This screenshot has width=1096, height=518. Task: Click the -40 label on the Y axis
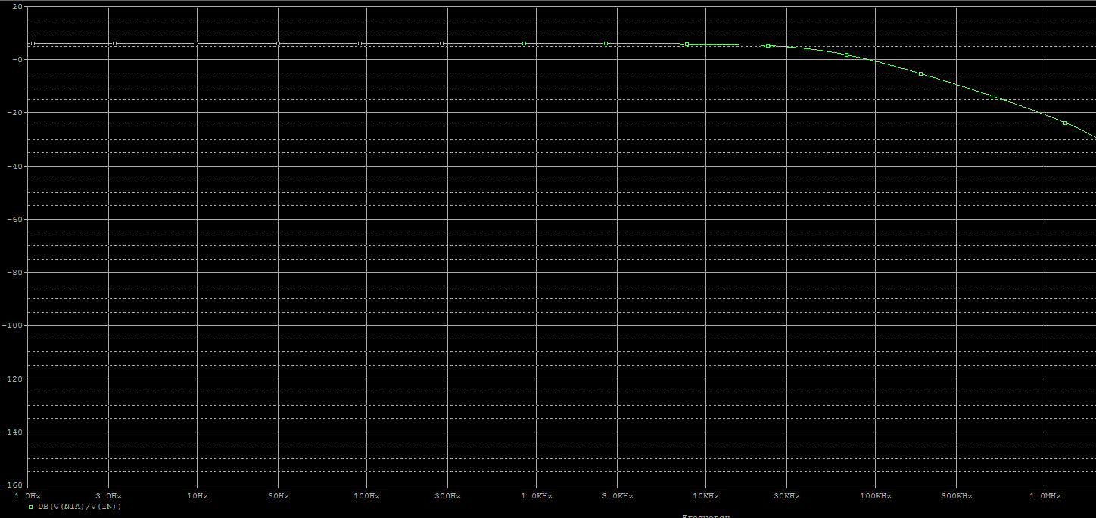[x=14, y=166]
